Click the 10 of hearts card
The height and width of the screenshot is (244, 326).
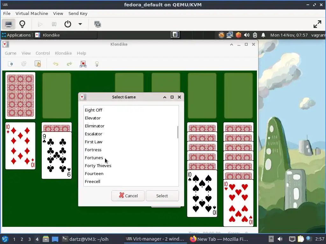tap(238, 203)
